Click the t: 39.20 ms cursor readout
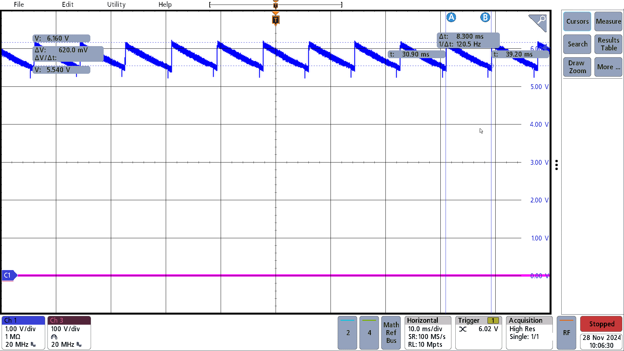 point(521,54)
